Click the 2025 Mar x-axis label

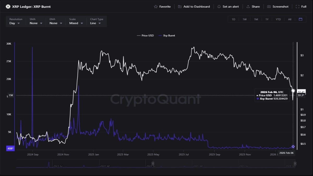click(x=123, y=154)
